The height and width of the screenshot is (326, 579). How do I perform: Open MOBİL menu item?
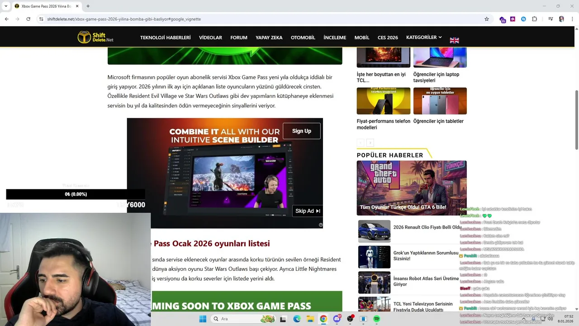point(362,38)
